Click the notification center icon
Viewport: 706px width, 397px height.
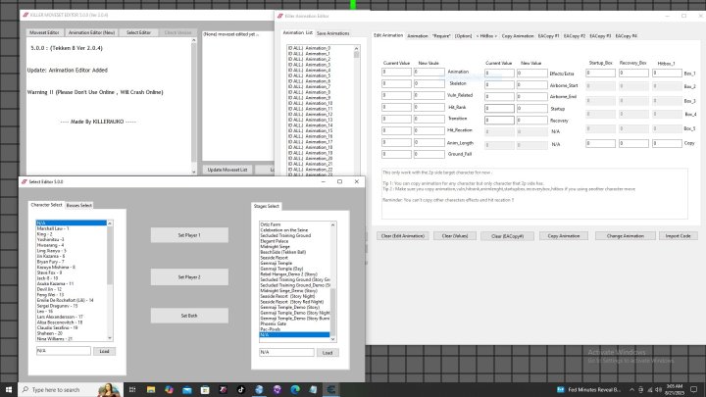tap(694, 390)
